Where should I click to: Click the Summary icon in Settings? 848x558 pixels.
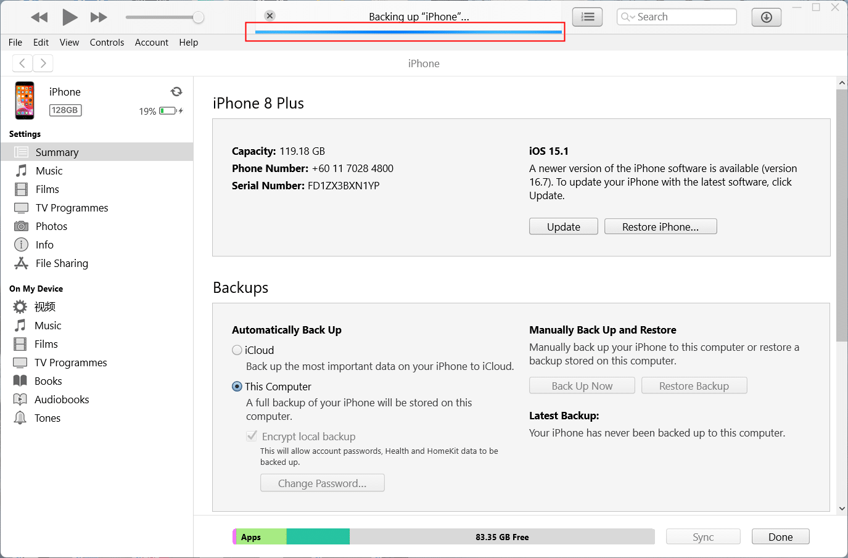click(x=21, y=152)
